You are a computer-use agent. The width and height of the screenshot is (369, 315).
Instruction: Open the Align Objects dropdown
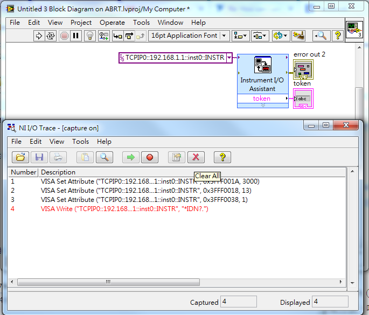click(x=240, y=36)
